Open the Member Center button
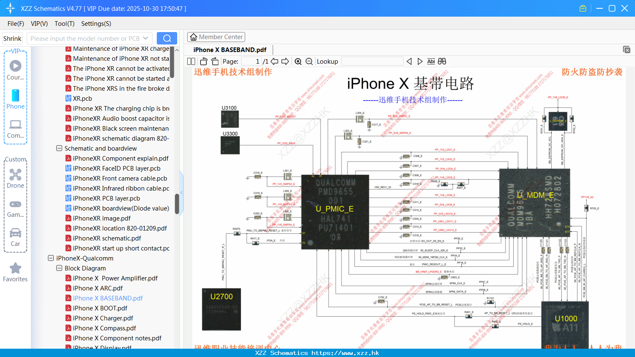Screen dimensions: 635x357 (x=216, y=37)
